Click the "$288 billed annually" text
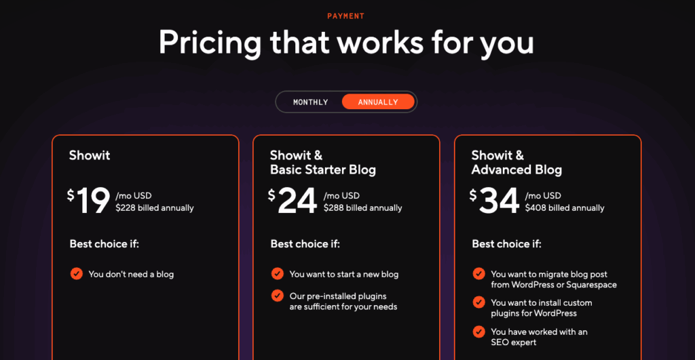Viewport: 695px width, 360px height. pyautogui.click(x=362, y=208)
